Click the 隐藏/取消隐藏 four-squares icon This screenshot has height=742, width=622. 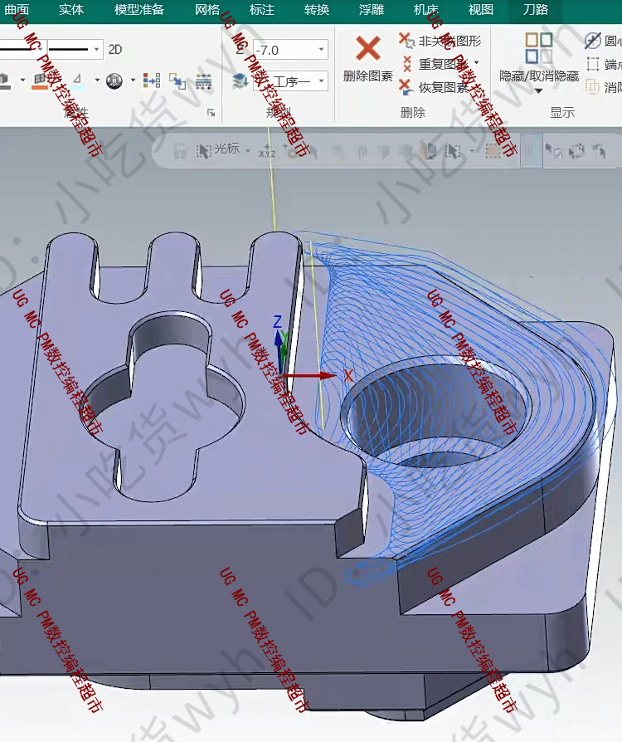click(x=539, y=48)
